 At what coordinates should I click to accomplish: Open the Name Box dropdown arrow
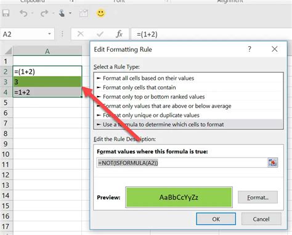pyautogui.click(x=49, y=34)
